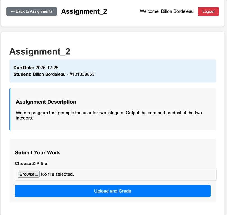The width and height of the screenshot is (227, 215).
Task: Click the Submit Your Work heading
Action: coord(37,152)
